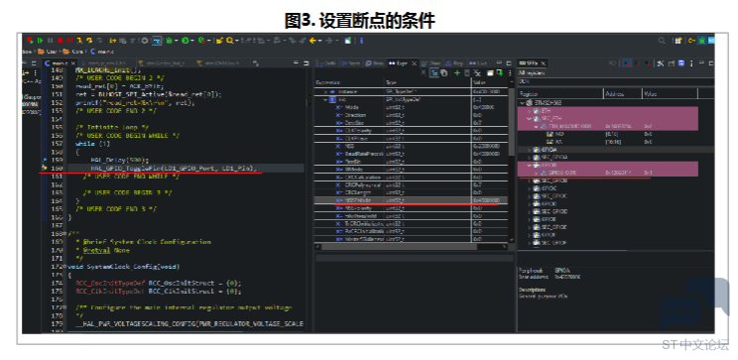The width and height of the screenshot is (738, 360).
Task: Open the Back history dropdown arrow
Action: click(320, 41)
